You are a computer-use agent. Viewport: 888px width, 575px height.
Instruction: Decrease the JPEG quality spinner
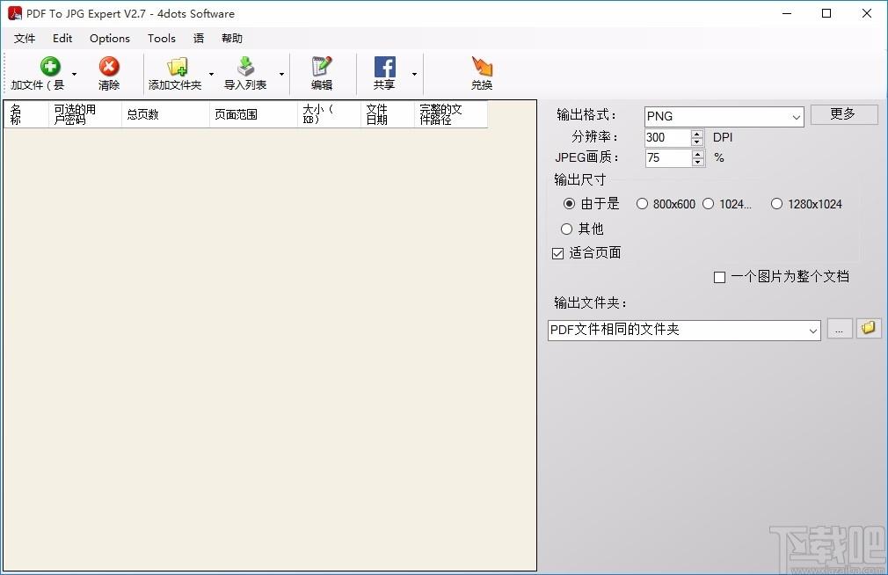click(698, 162)
